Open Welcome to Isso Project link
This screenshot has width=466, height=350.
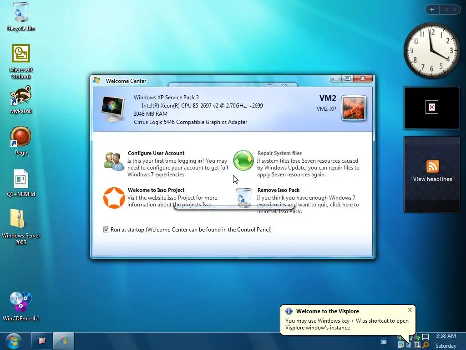pyautogui.click(x=156, y=190)
